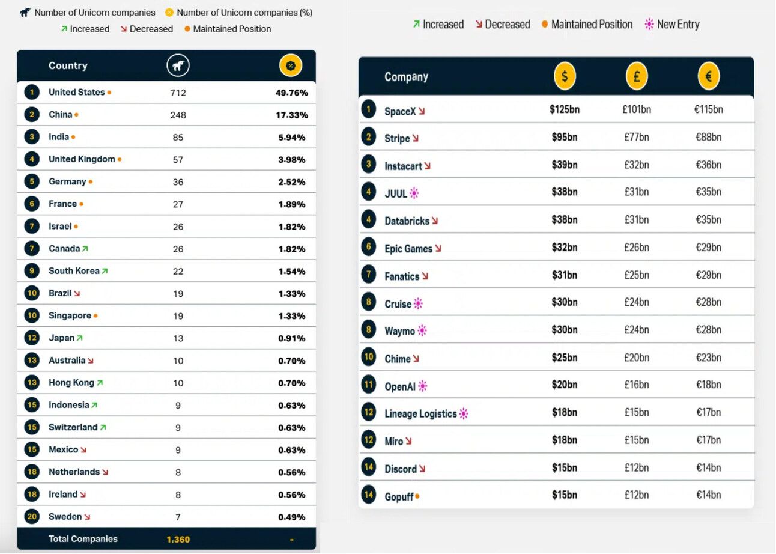This screenshot has width=776, height=554.
Task: Click the '£101bn' value in the SpaceX row
Action: [637, 109]
